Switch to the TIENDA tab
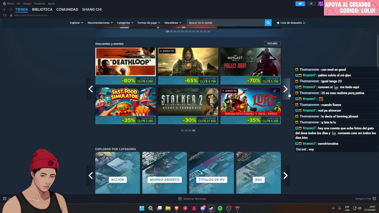 (x=22, y=9)
